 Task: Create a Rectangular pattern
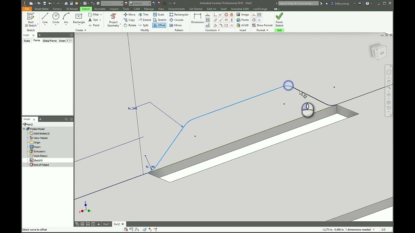[179, 15]
